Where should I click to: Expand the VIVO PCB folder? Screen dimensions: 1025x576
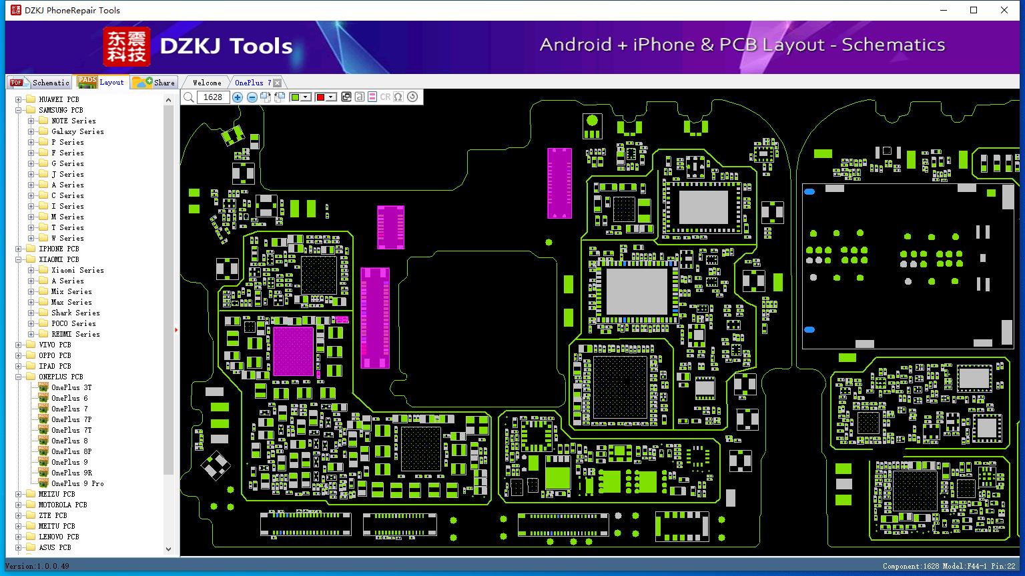(x=19, y=345)
